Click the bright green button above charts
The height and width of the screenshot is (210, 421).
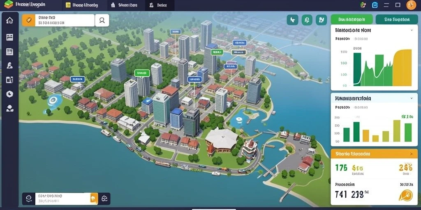tap(352, 20)
